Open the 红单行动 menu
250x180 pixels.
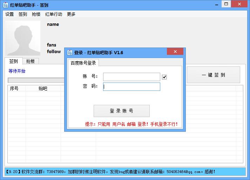[54, 14]
